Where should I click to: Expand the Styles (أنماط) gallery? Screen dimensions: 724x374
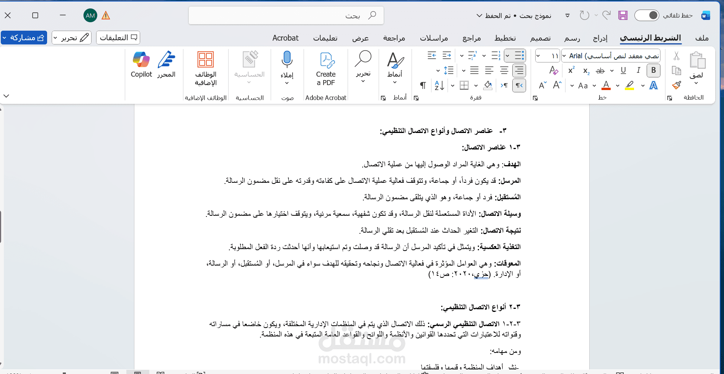tap(395, 82)
